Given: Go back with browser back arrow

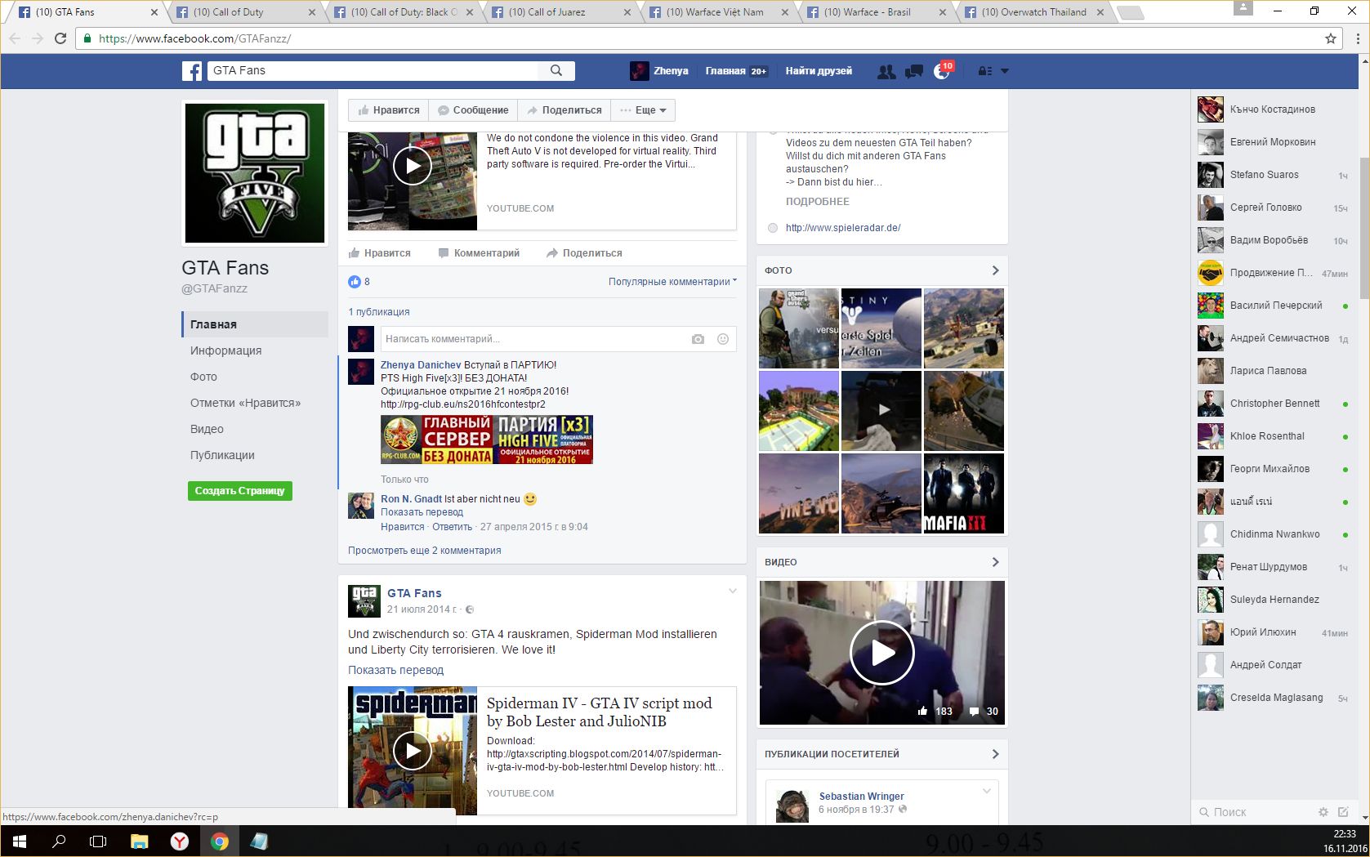Looking at the screenshot, I should pyautogui.click(x=15, y=38).
